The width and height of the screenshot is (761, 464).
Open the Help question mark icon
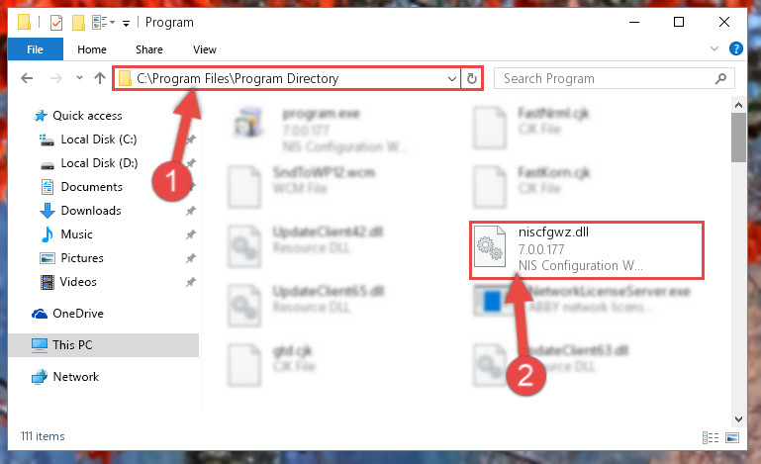click(x=735, y=49)
